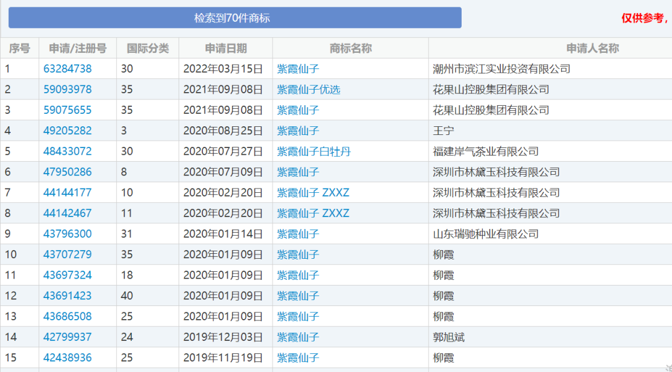Click the 国际分类 column header

[148, 48]
